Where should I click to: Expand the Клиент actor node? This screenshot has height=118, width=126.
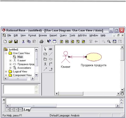[x=10, y=61]
